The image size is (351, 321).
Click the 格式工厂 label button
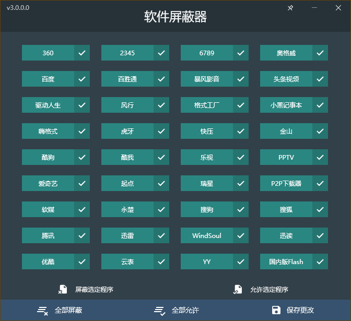(207, 105)
